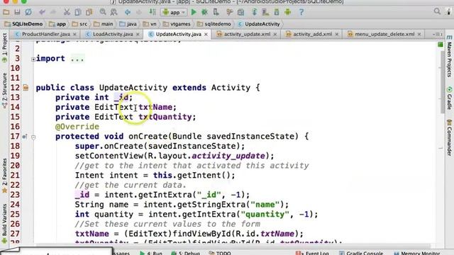
Task: Open the Maven Projects side panel
Action: (x=449, y=57)
